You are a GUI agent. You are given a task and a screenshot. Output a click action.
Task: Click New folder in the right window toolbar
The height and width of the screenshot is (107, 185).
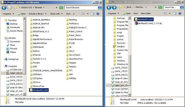pos(146,13)
